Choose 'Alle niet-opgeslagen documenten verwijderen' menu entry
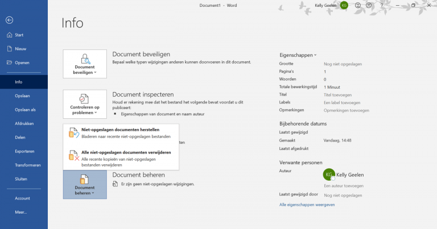 pos(121,159)
